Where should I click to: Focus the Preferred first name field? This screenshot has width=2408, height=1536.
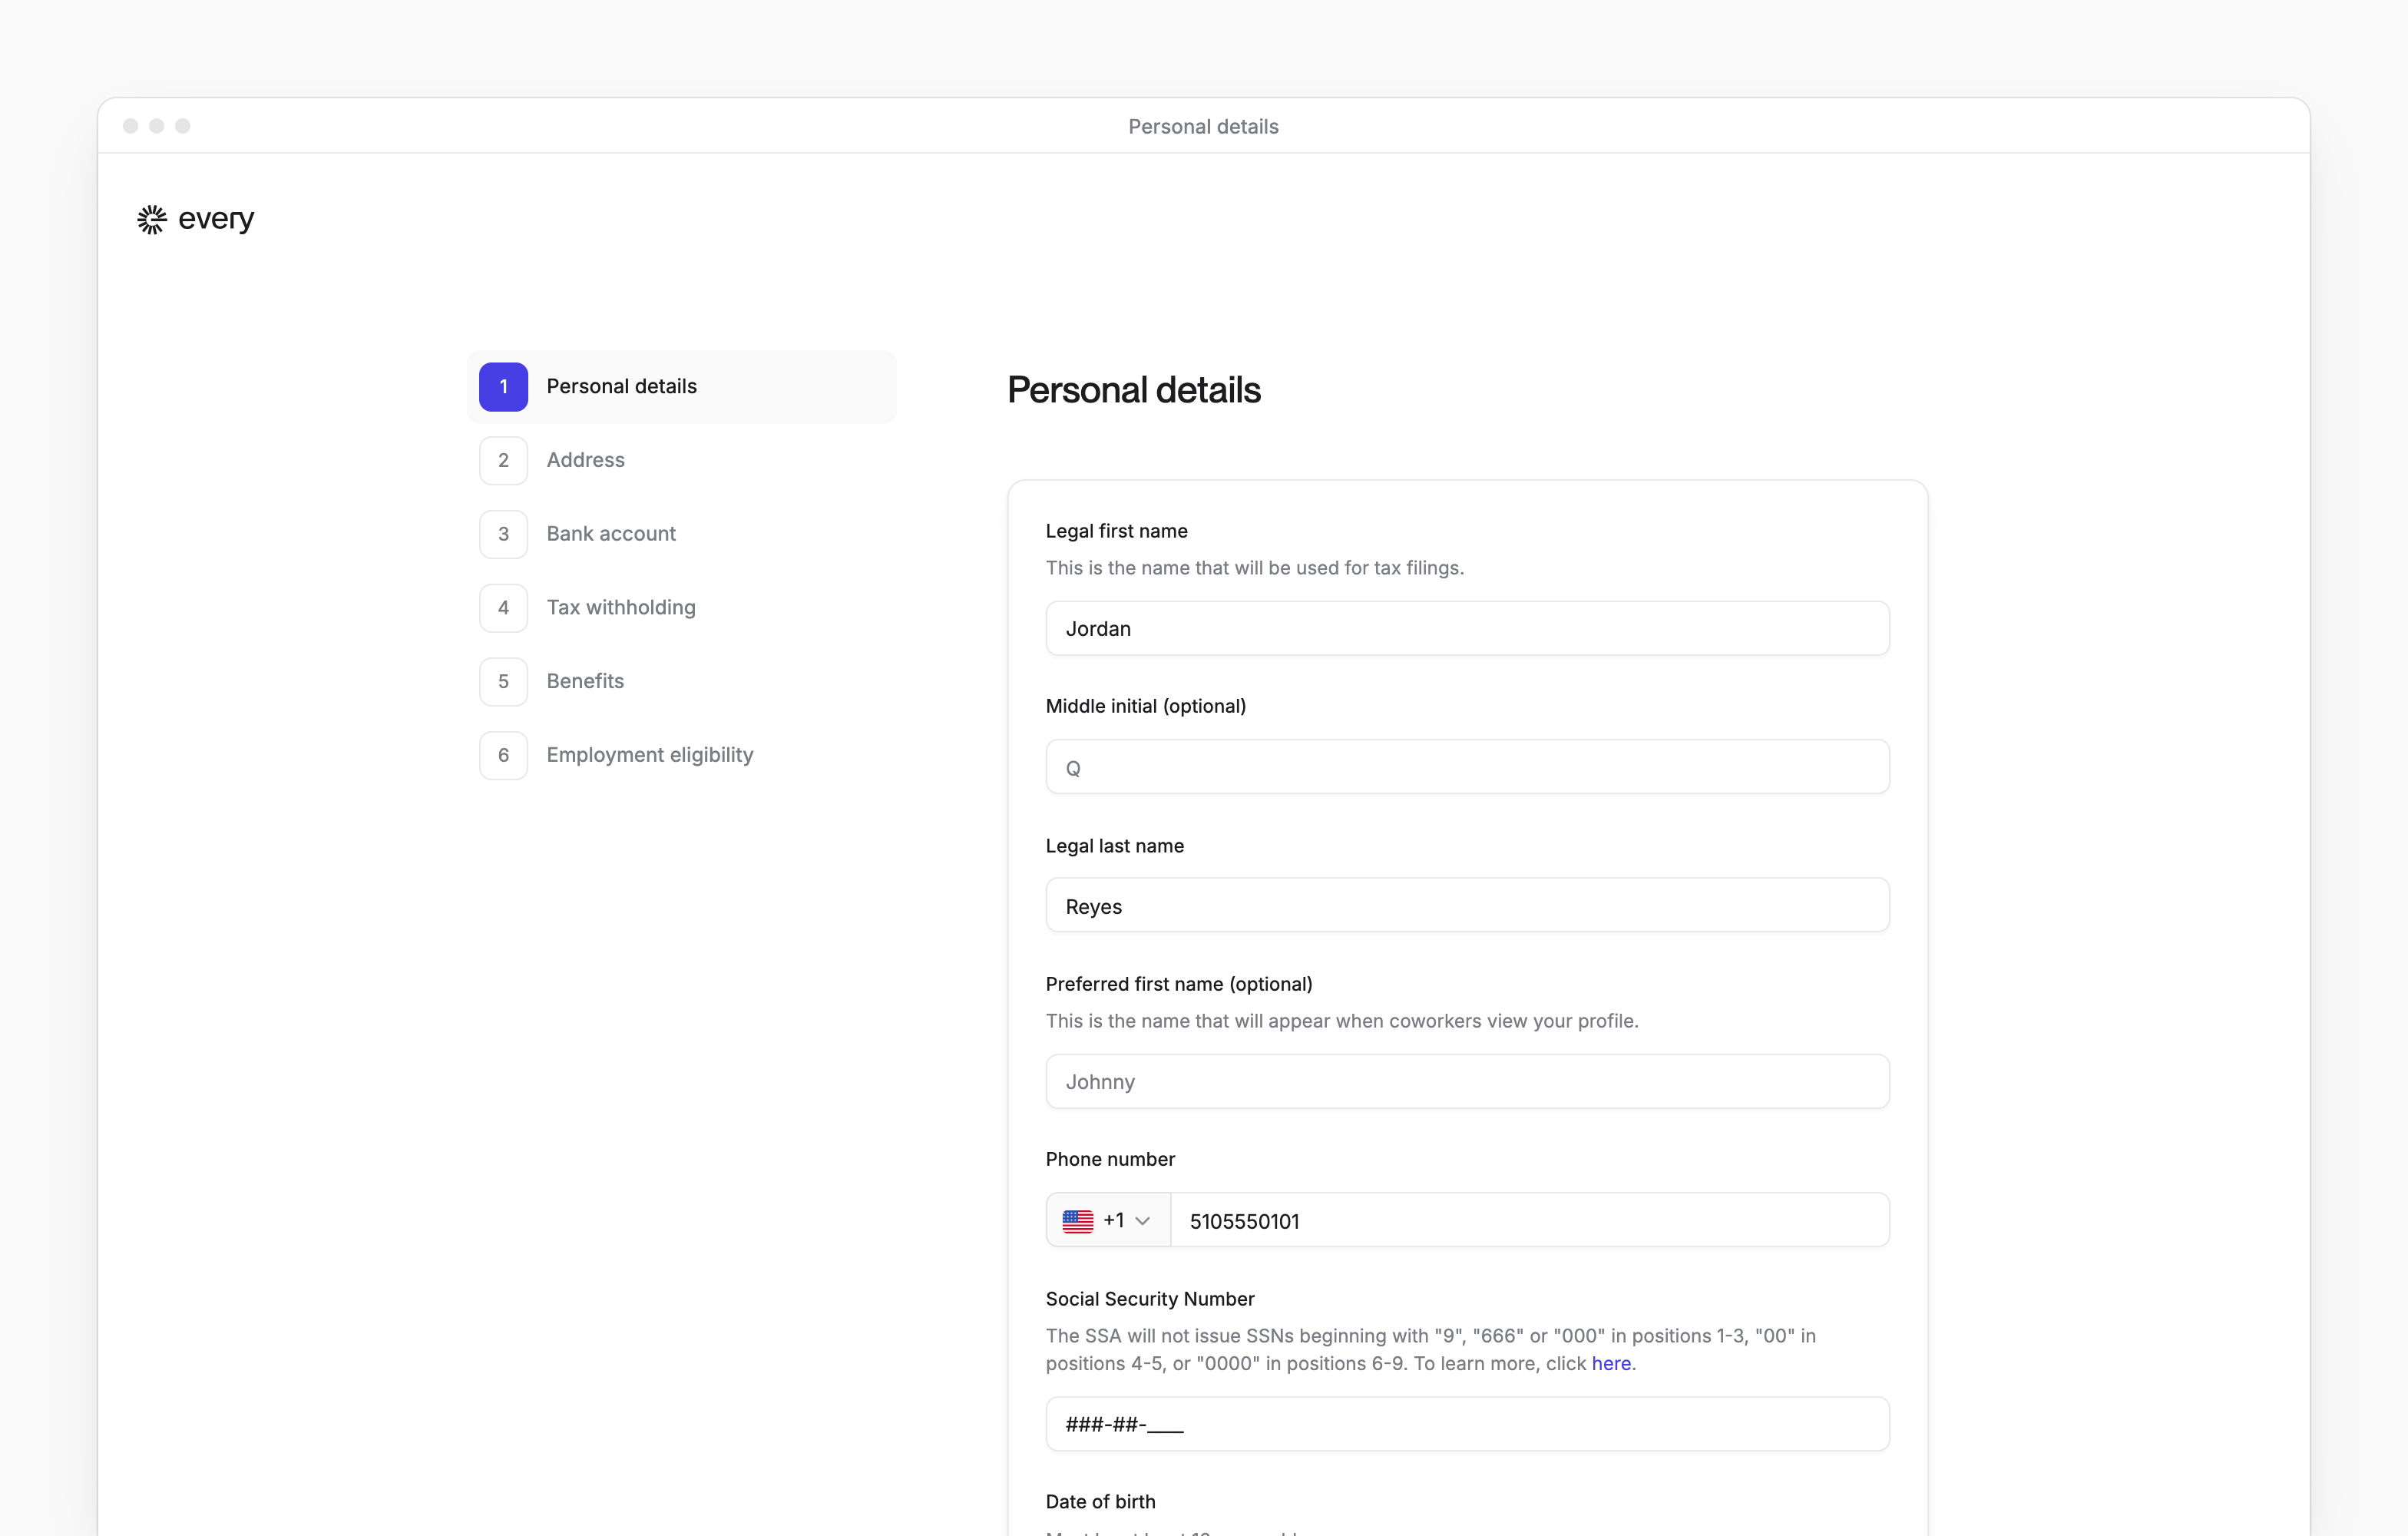1467,1081
